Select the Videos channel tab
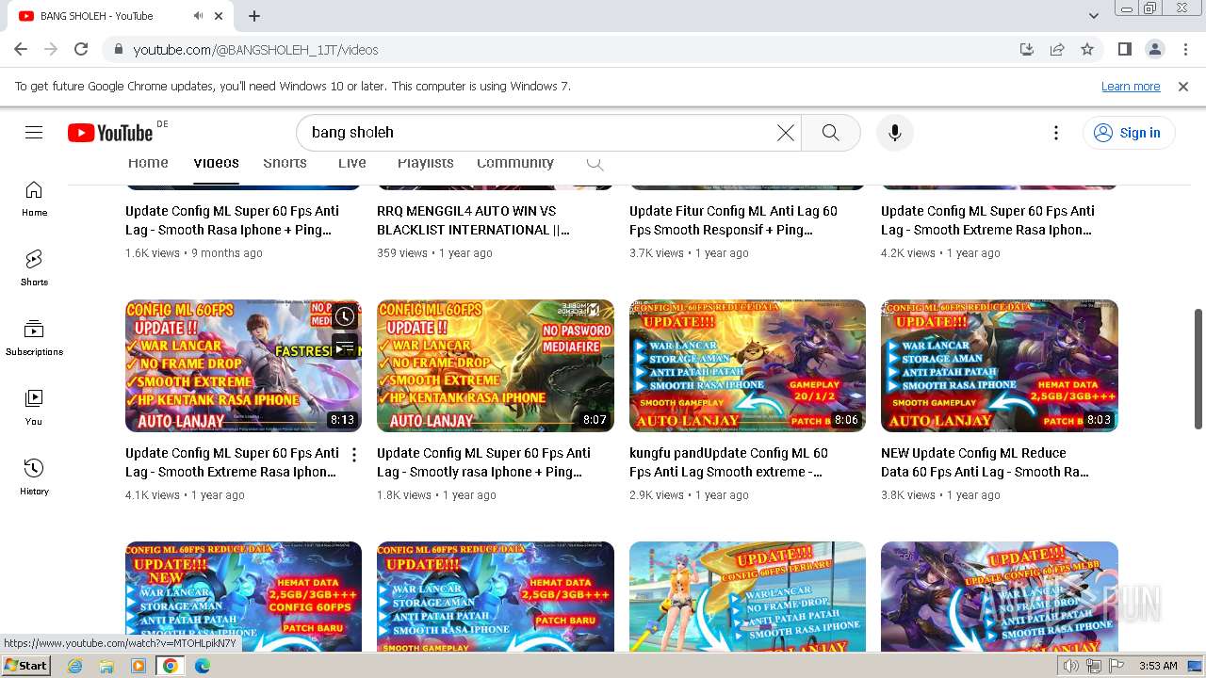This screenshot has height=678, width=1206. click(216, 163)
